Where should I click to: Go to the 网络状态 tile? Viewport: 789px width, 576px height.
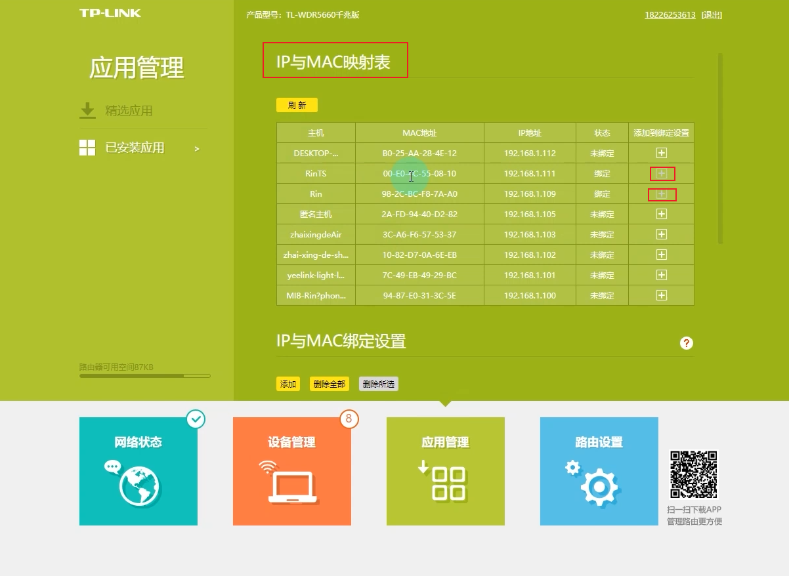139,471
